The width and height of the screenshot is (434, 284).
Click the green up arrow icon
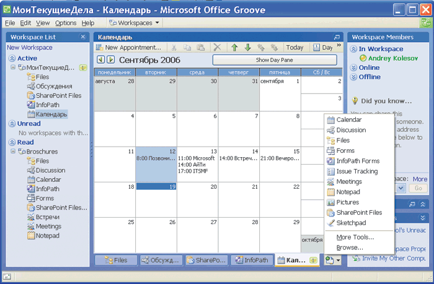click(x=234, y=48)
